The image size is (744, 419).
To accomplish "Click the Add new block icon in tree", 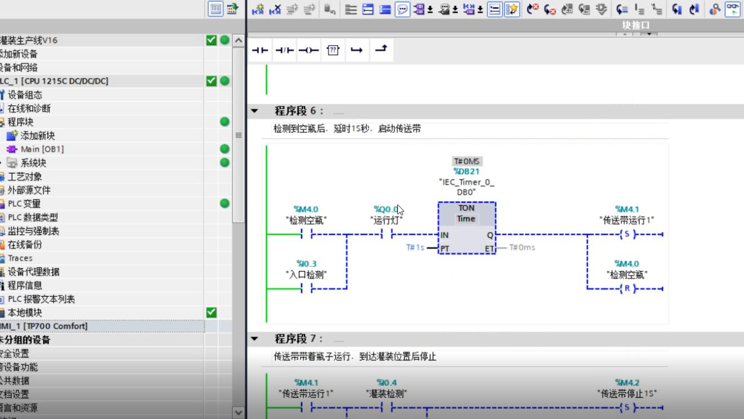I will tap(12, 135).
